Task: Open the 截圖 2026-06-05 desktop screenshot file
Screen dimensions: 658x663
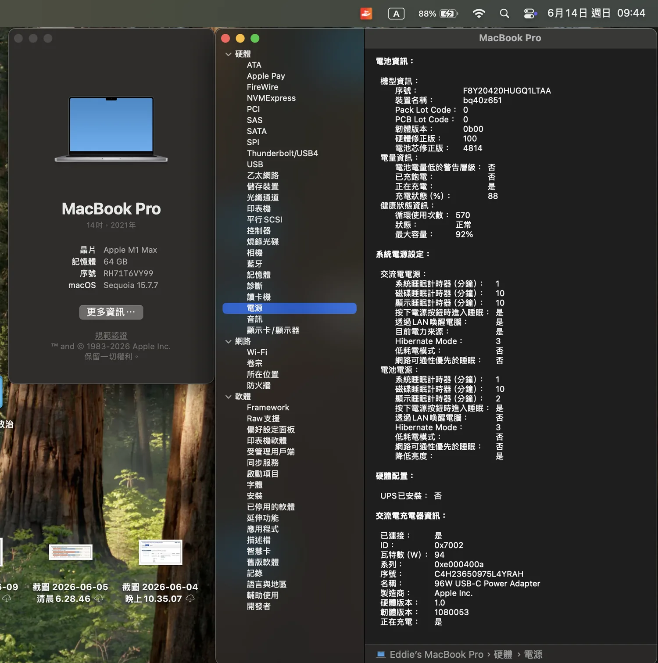Action: click(71, 552)
